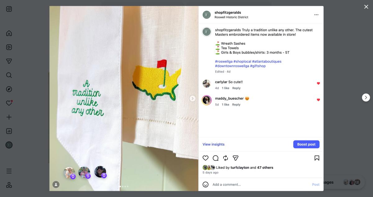Unlike carlylar's comment heart

click(x=318, y=83)
